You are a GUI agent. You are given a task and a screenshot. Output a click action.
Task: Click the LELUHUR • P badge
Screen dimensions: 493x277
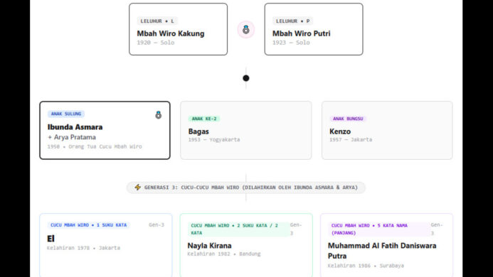(292, 21)
